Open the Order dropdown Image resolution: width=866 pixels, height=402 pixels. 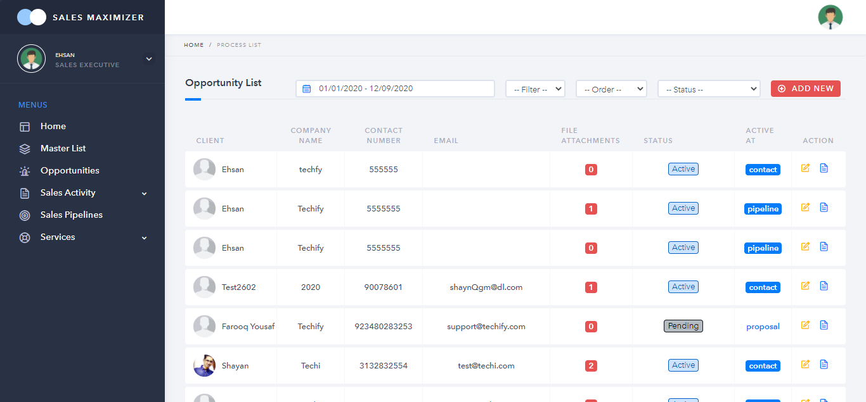(611, 89)
